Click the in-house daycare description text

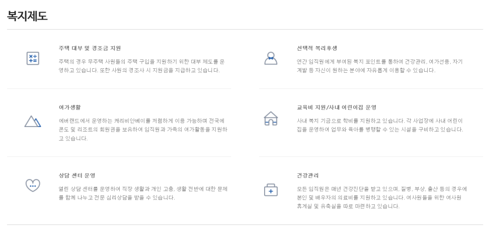[x=379, y=125]
